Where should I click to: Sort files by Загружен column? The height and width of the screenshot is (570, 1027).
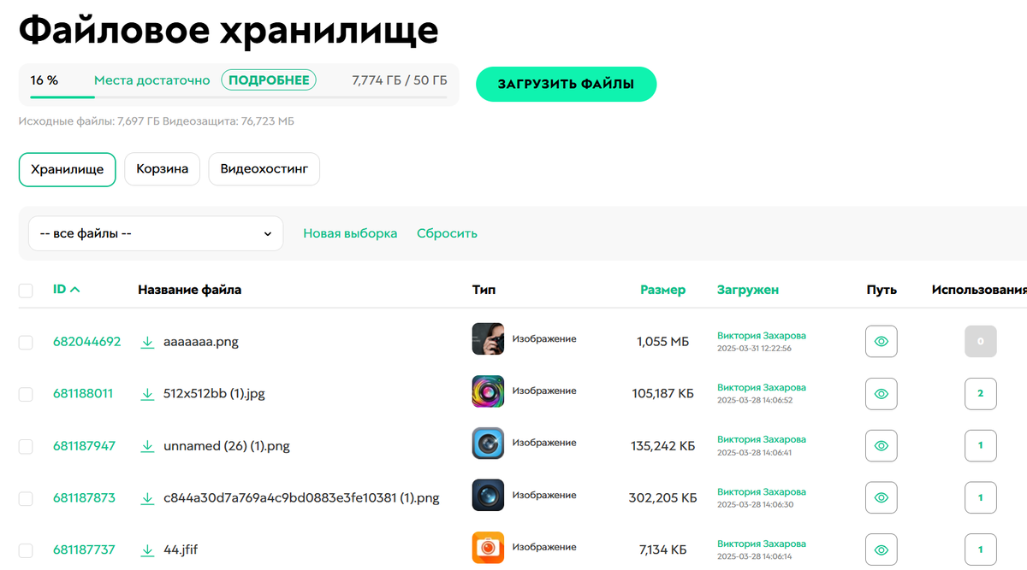point(748,290)
